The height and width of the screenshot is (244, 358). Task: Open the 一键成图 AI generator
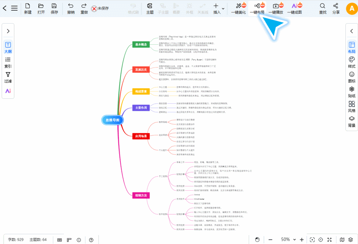point(295,9)
